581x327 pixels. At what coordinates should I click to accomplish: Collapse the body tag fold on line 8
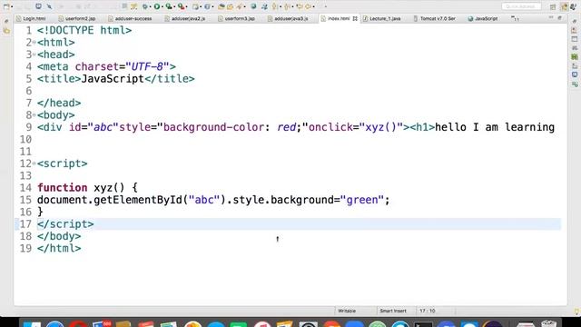click(x=34, y=115)
